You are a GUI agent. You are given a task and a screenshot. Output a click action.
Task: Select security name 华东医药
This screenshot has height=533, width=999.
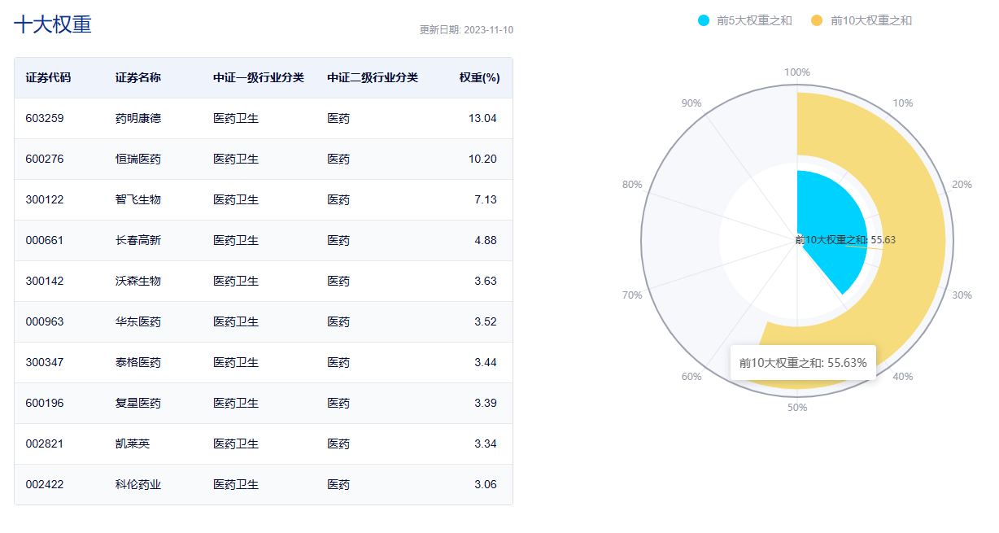(138, 321)
